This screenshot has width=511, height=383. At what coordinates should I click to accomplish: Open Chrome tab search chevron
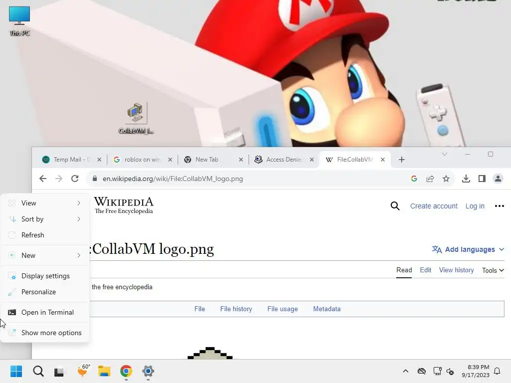point(445,154)
